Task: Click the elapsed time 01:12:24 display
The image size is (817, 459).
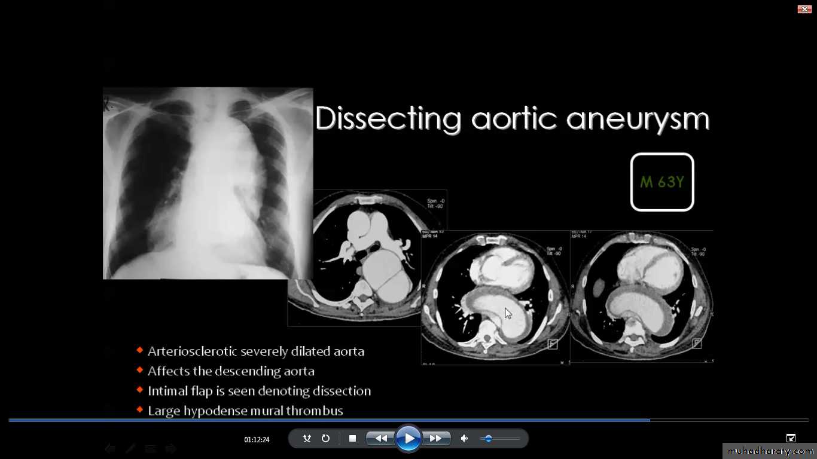Action: coord(257,440)
